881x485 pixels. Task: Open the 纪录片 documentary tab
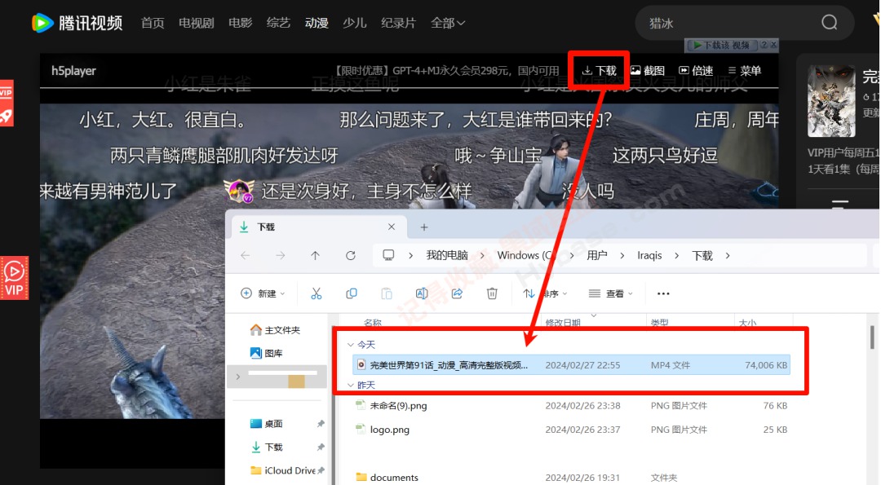pos(398,23)
